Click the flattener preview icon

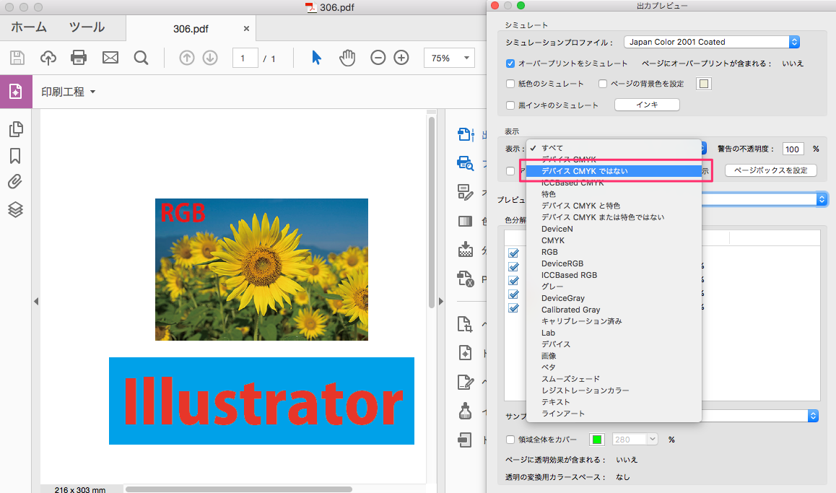pos(466,250)
